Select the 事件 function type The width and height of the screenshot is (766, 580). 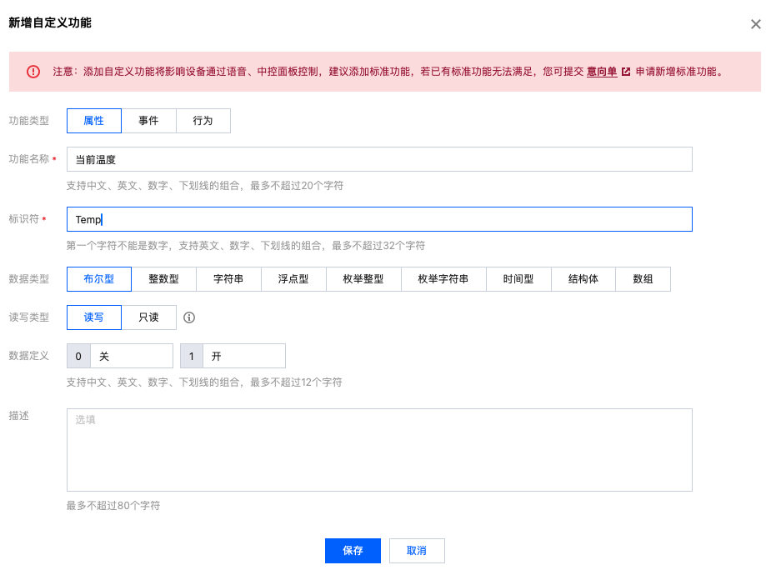pyautogui.click(x=148, y=121)
